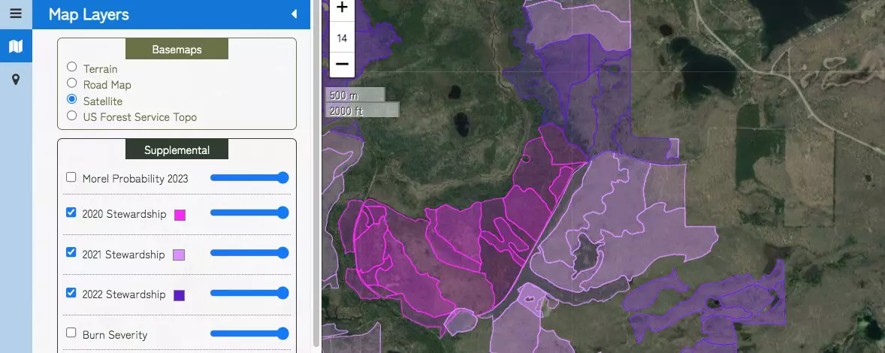This screenshot has width=885, height=353.
Task: Zoom out on the map
Action: point(342,64)
